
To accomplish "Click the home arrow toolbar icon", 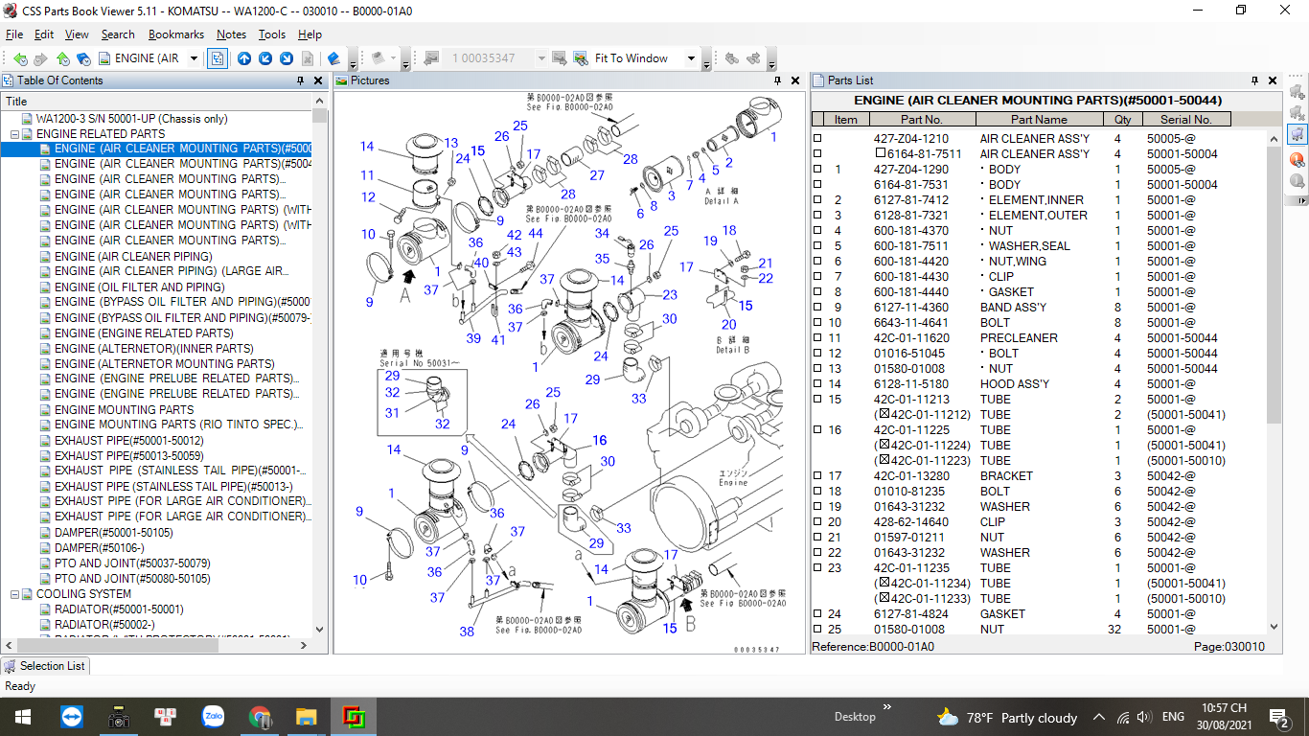I will tap(62, 58).
